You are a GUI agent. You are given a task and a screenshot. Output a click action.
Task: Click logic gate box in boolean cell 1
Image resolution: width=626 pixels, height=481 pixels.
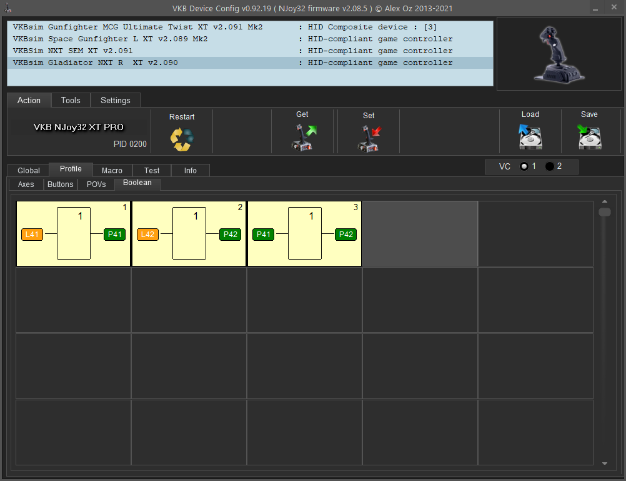coord(74,233)
